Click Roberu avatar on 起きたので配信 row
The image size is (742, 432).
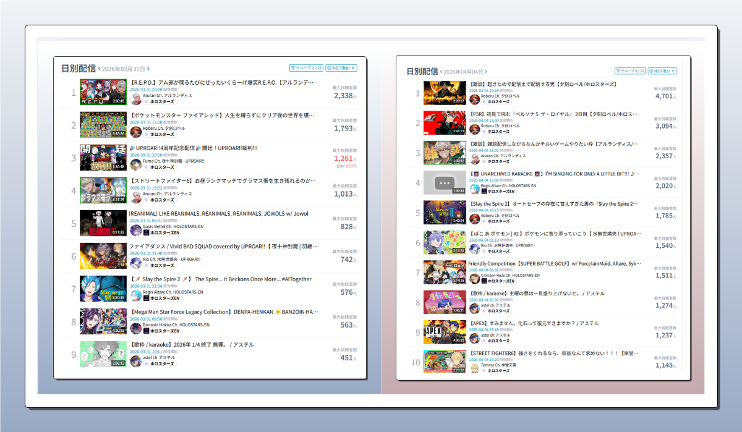(x=475, y=99)
